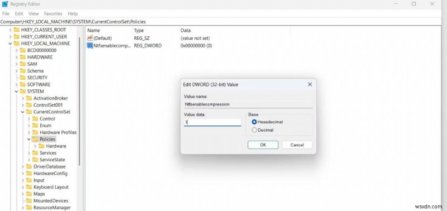The image size is (447, 211).
Task: Expand the HKEY_CURRENT_USER hive
Action: [10, 36]
